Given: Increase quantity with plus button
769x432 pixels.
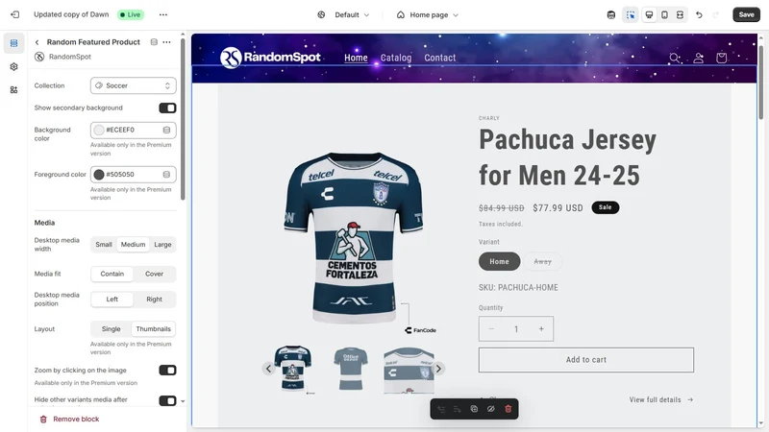Looking at the screenshot, I should [x=541, y=329].
